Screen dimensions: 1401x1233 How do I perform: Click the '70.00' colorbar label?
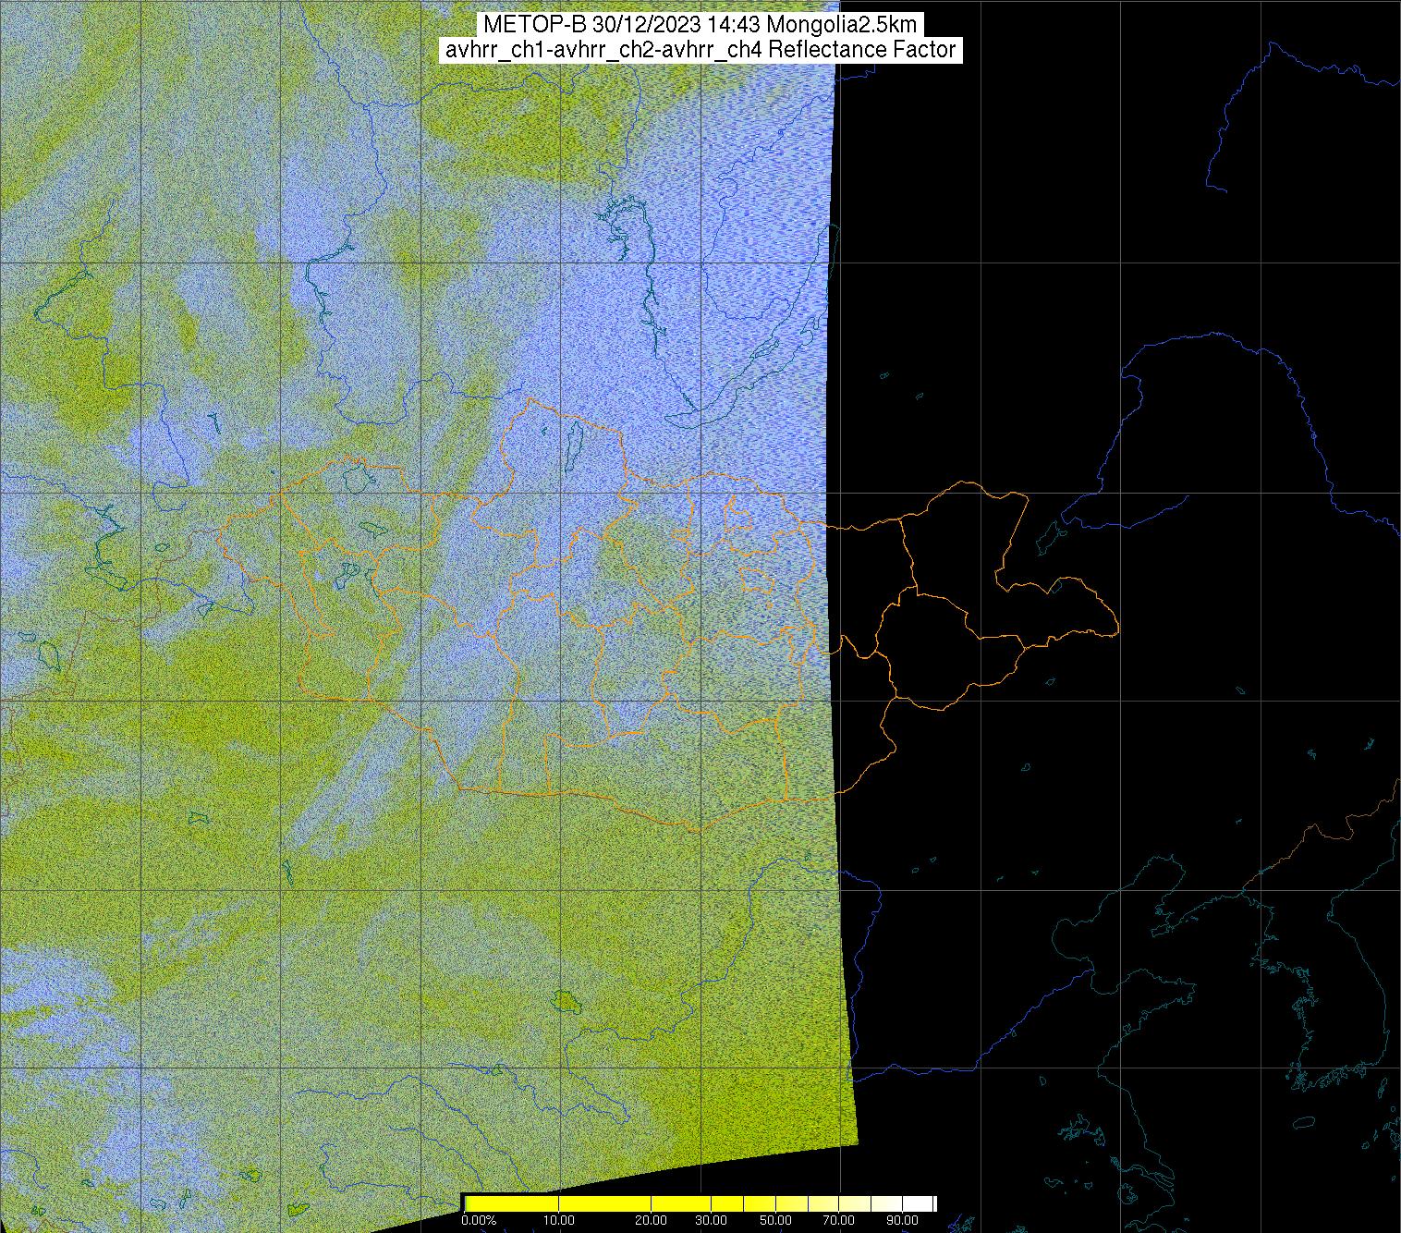[840, 1220]
